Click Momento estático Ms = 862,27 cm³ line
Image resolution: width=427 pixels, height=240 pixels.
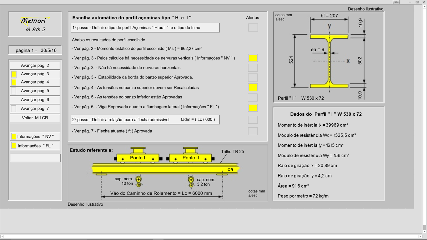(137, 48)
